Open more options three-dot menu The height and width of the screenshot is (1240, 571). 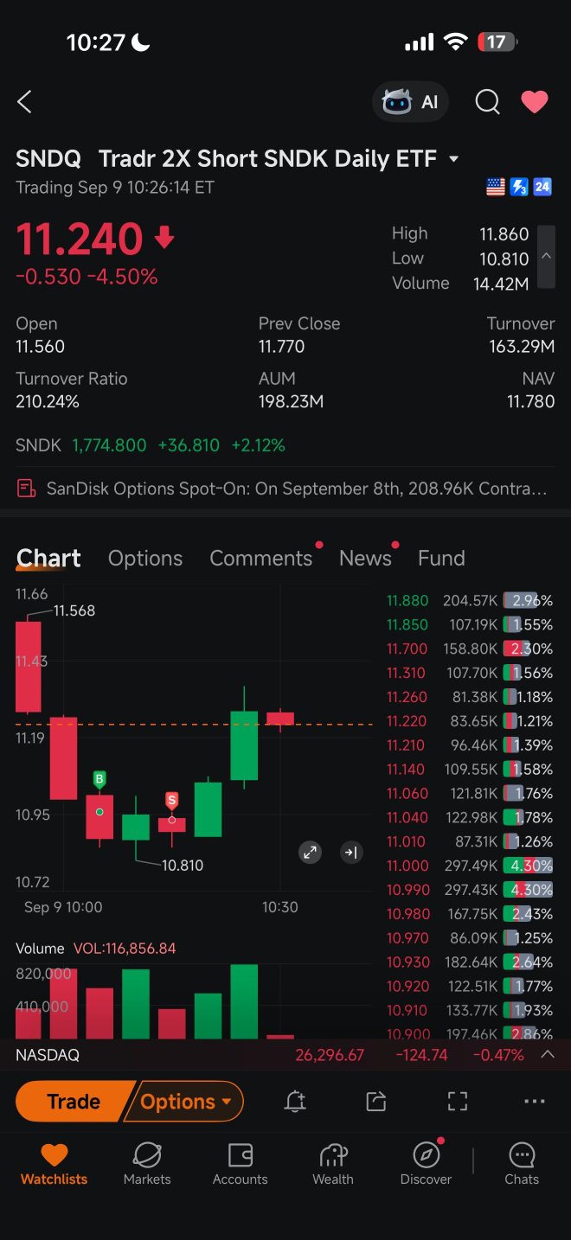pyautogui.click(x=535, y=1102)
